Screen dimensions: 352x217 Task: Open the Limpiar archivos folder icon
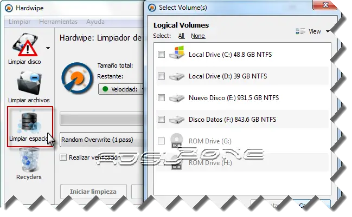29,83
